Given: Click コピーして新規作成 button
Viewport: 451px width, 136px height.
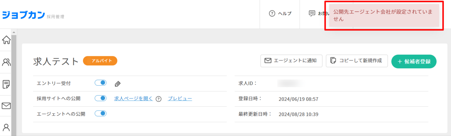Looking at the screenshot, I should click(357, 61).
